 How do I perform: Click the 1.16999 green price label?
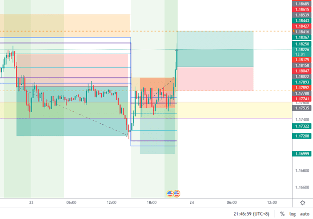[302, 154]
